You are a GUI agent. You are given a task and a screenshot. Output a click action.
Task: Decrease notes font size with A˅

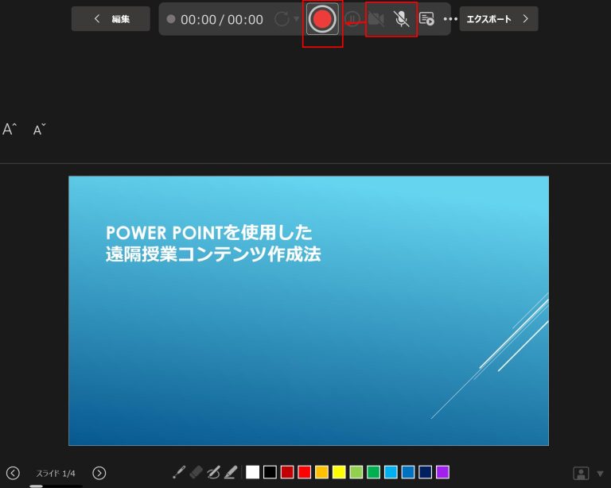click(x=39, y=130)
